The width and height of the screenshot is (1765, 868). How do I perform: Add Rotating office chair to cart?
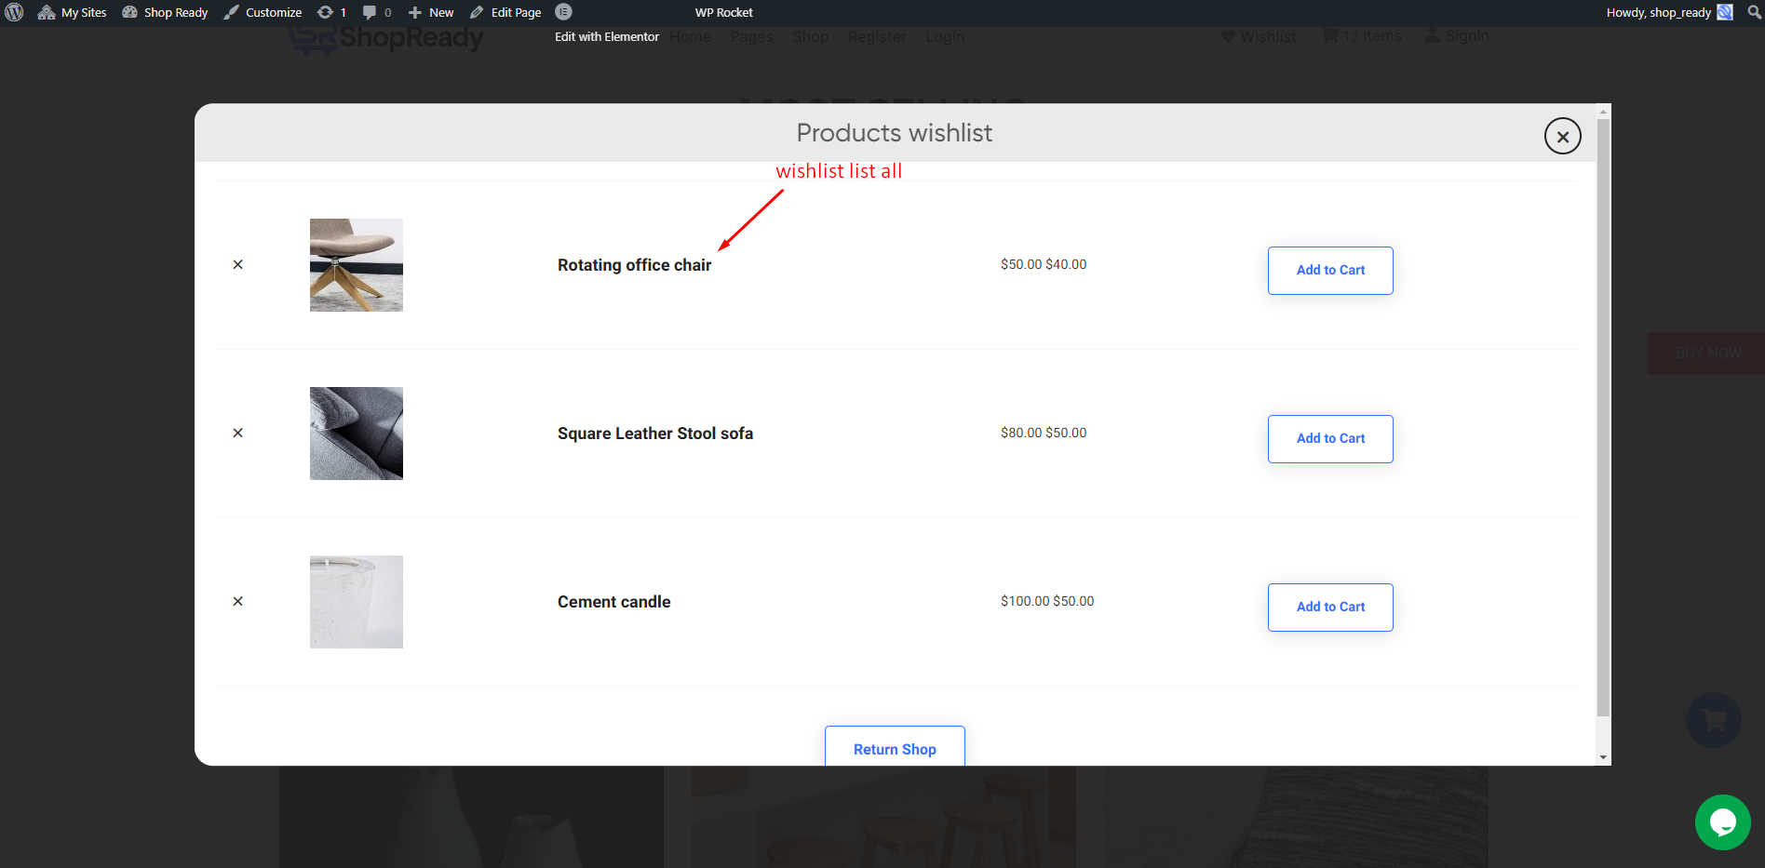[1329, 270]
